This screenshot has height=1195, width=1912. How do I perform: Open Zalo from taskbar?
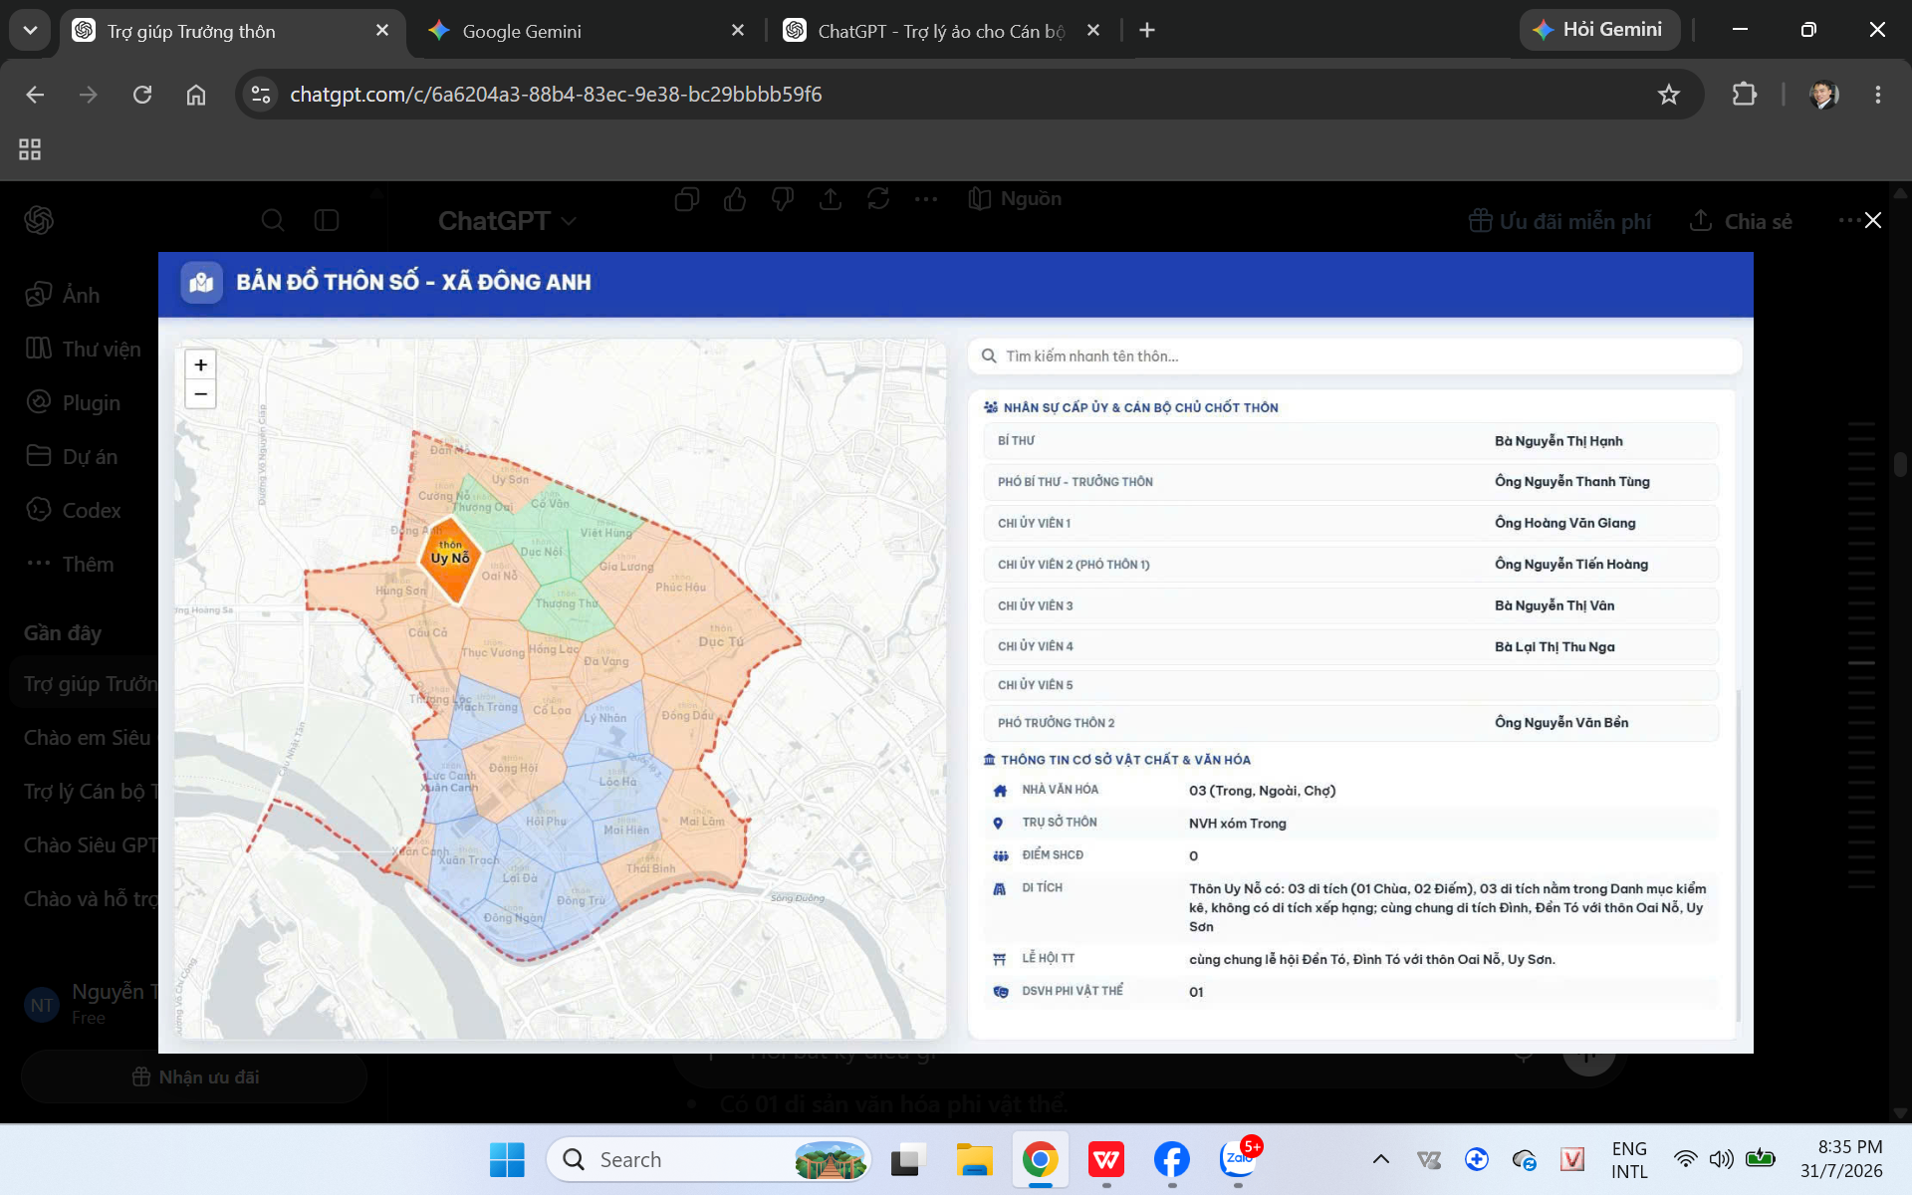point(1239,1159)
